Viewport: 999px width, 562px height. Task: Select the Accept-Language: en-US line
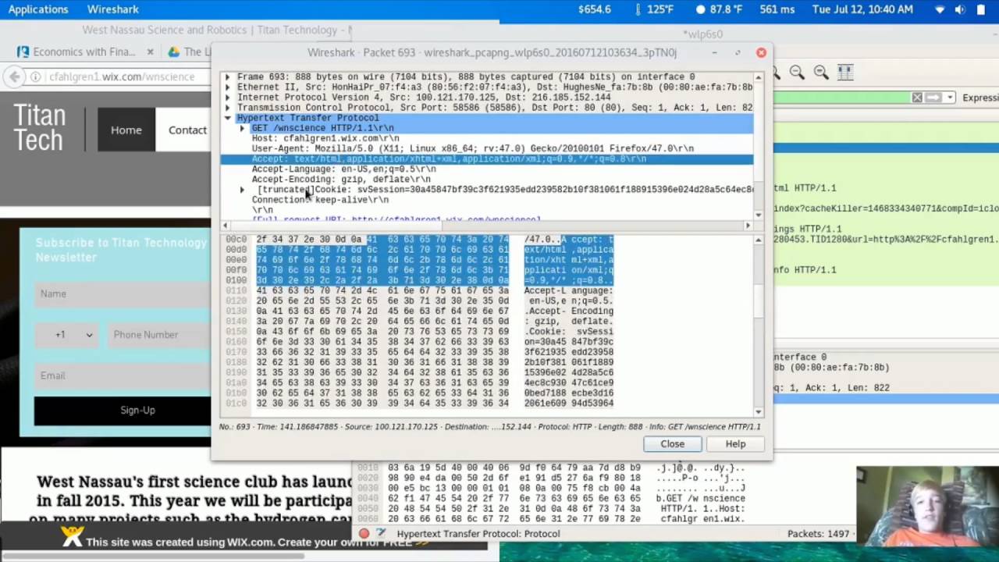[343, 169]
